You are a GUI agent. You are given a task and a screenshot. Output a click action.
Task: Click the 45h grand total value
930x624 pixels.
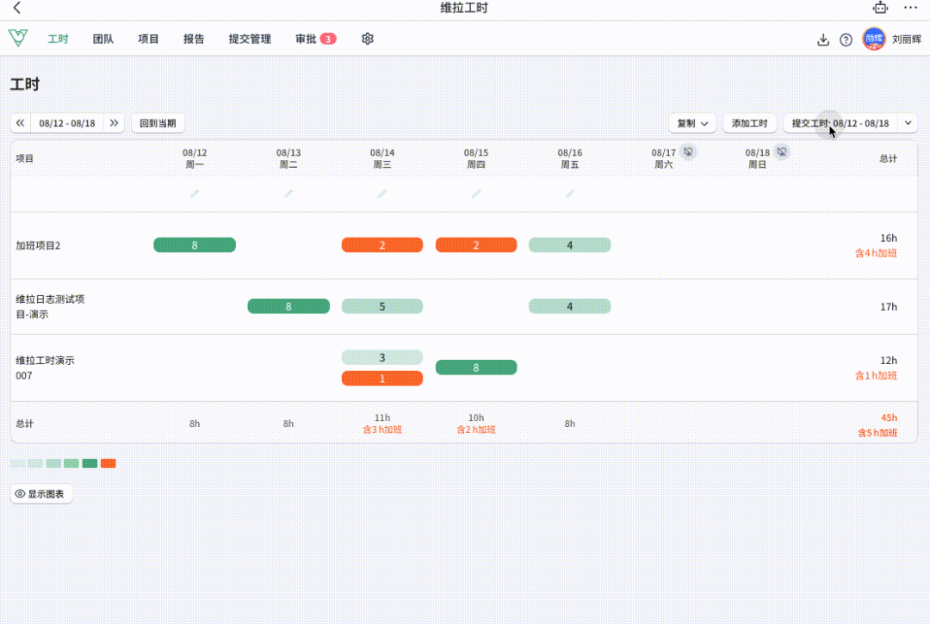(x=889, y=417)
